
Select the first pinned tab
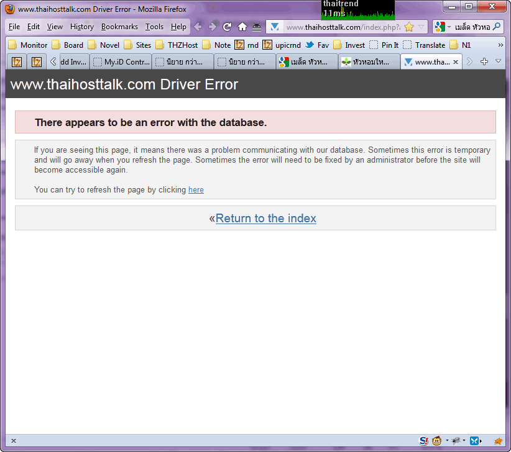(x=17, y=62)
